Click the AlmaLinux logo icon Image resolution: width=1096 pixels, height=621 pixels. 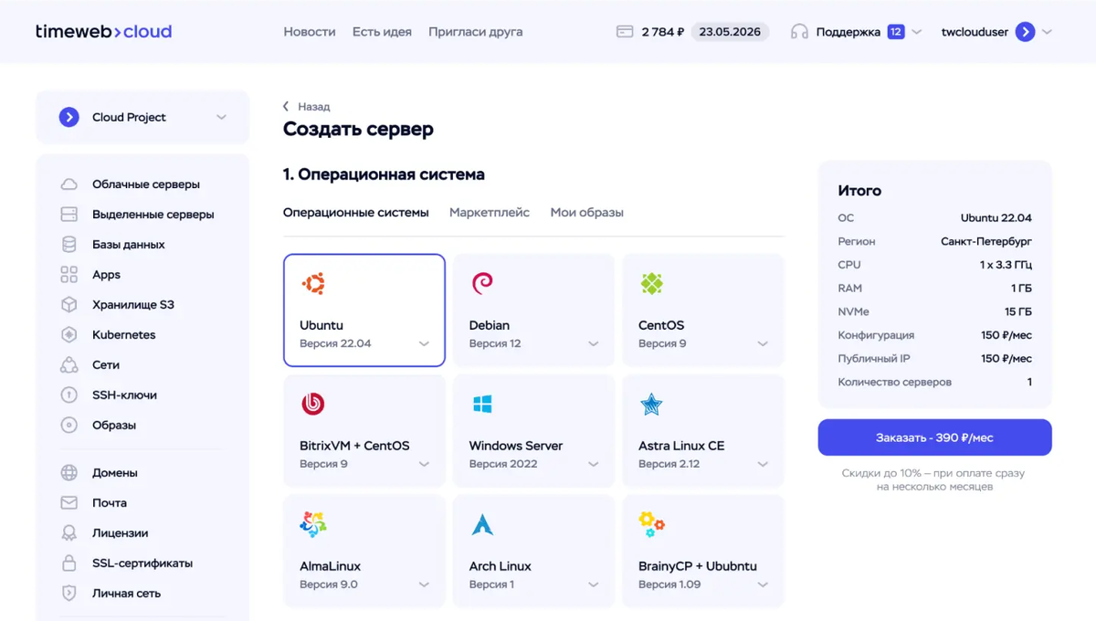(x=313, y=524)
